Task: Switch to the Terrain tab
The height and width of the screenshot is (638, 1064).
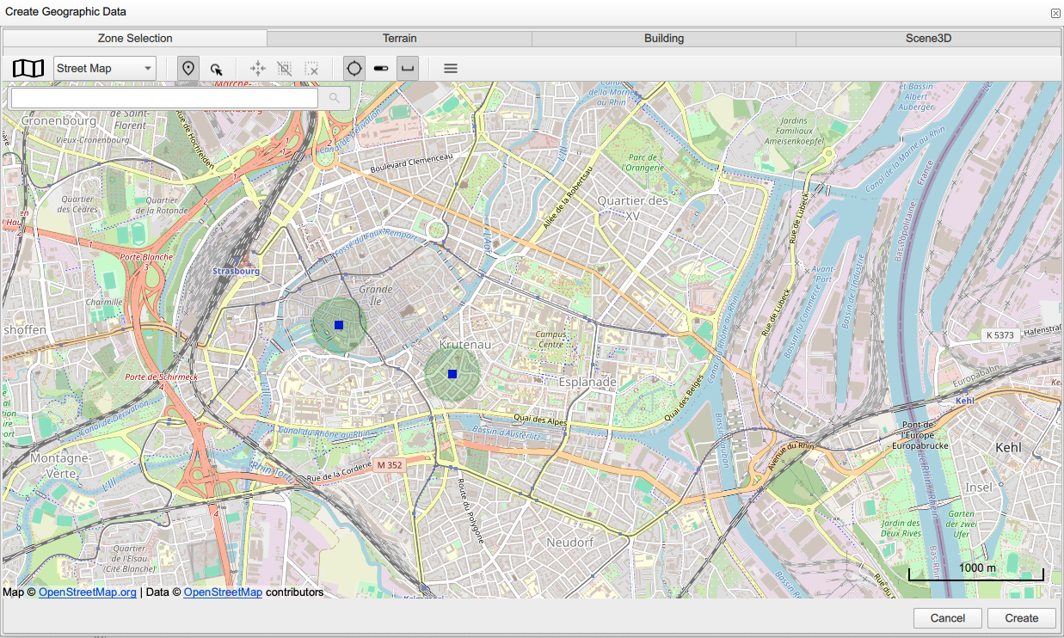Action: point(399,39)
